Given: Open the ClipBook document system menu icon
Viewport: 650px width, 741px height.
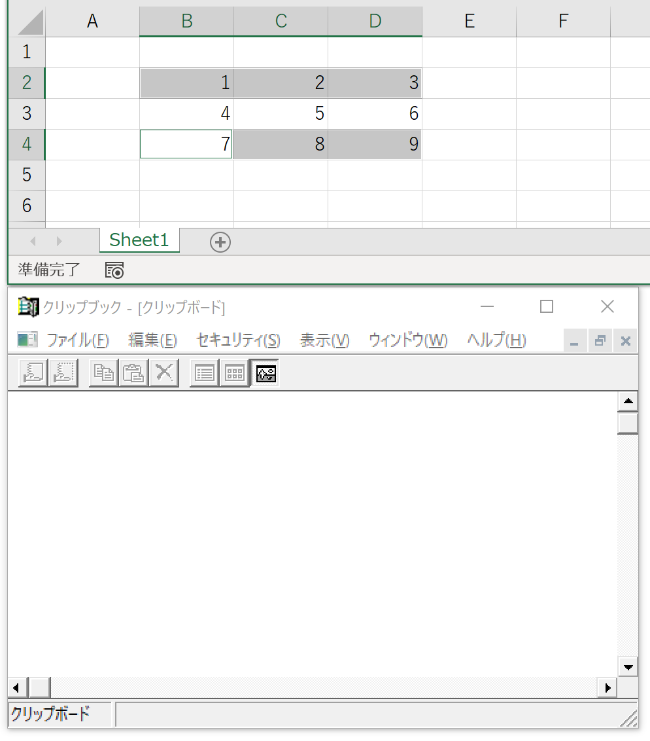Looking at the screenshot, I should pyautogui.click(x=27, y=339).
